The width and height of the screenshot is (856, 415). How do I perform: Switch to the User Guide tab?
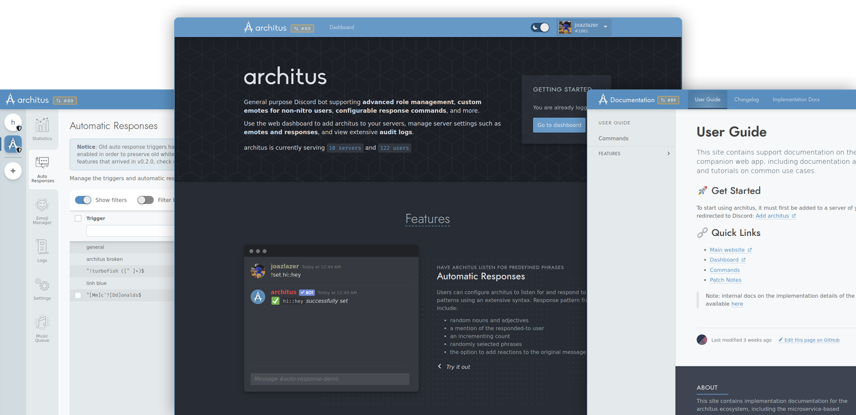point(707,100)
